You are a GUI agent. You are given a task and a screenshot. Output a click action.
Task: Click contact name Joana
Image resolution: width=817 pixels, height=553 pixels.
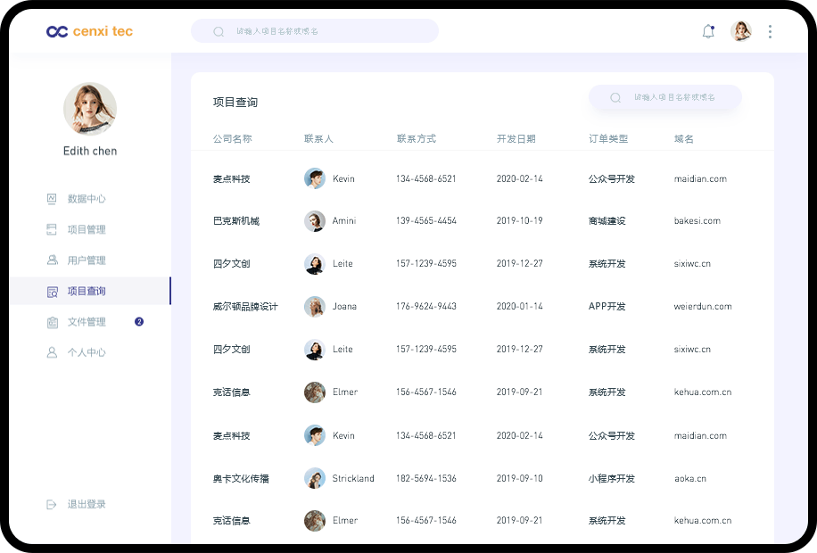(x=344, y=307)
